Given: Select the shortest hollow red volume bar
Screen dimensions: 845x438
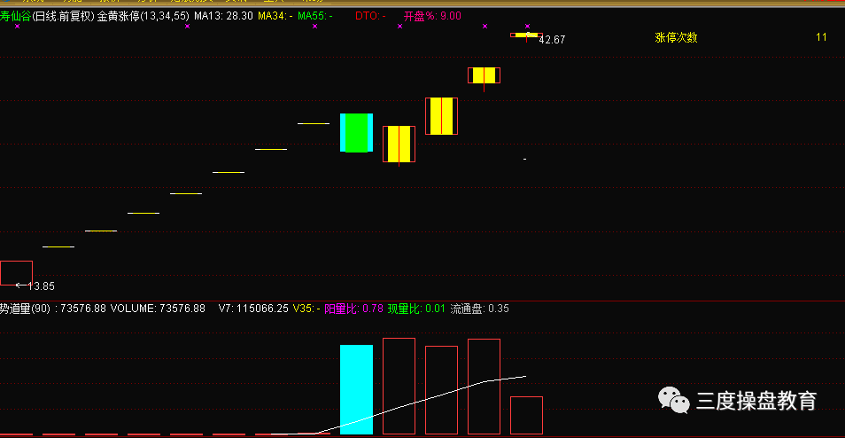Looking at the screenshot, I should [x=526, y=415].
